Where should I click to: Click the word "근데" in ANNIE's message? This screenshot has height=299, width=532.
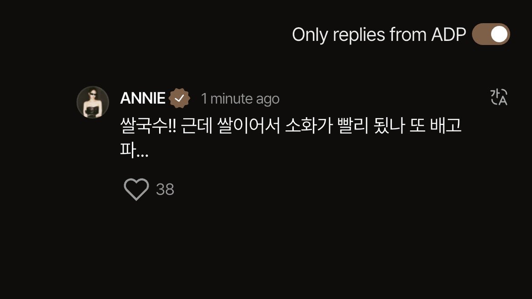tap(195, 126)
